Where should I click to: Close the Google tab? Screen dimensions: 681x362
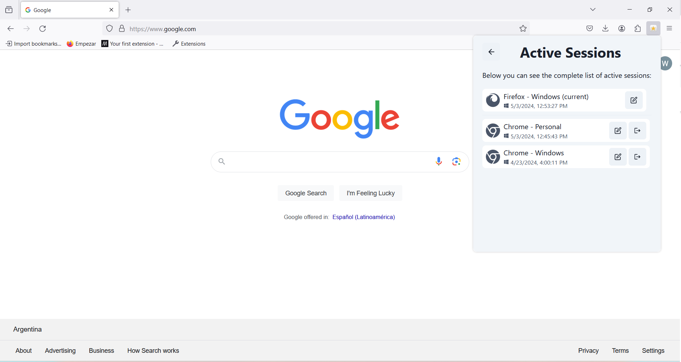(x=112, y=10)
